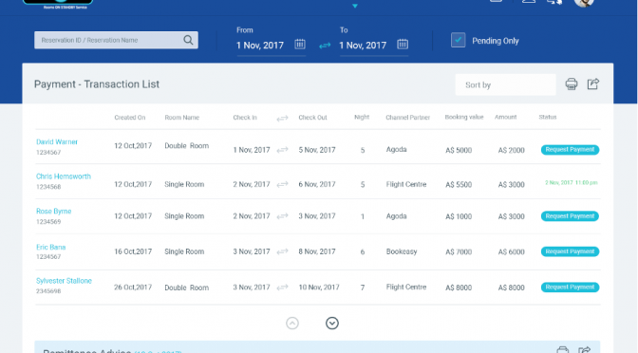This screenshot has width=638, height=353.
Task: Click the small triangle under the header
Action: point(355,6)
